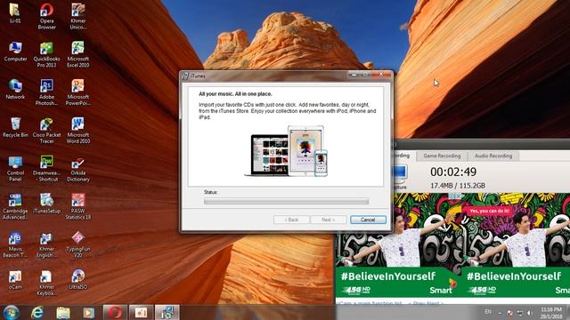Screen dimensions: 570x320
Task: Launch the PASW Statistics 18 shortcut
Action: (77, 207)
